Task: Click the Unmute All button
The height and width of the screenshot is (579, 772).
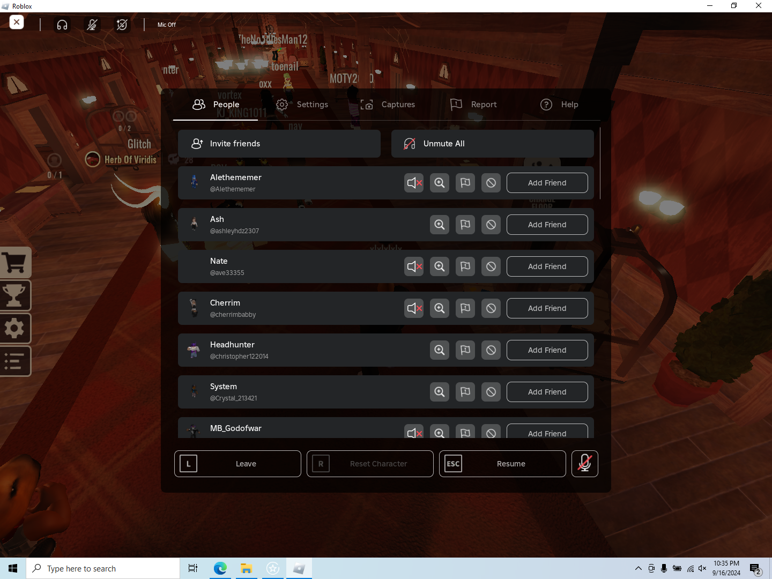Action: pyautogui.click(x=493, y=144)
